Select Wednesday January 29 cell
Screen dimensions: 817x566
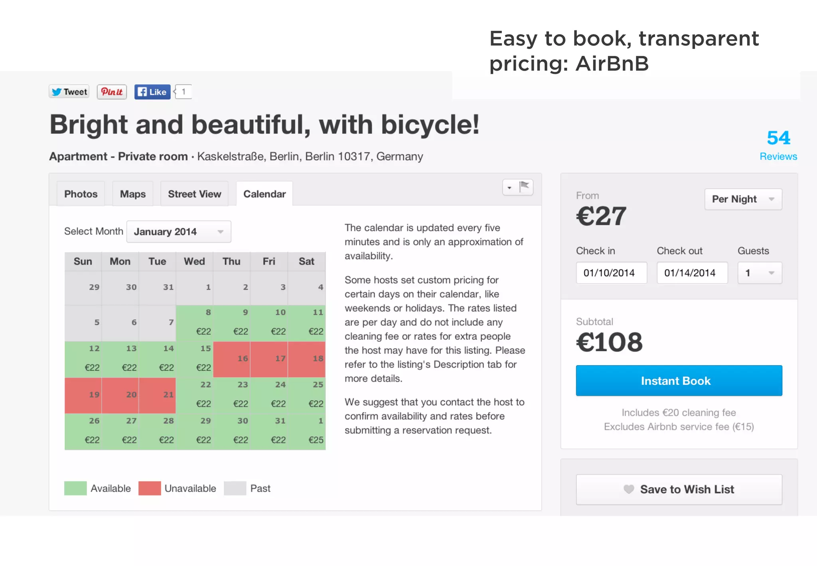click(x=194, y=432)
